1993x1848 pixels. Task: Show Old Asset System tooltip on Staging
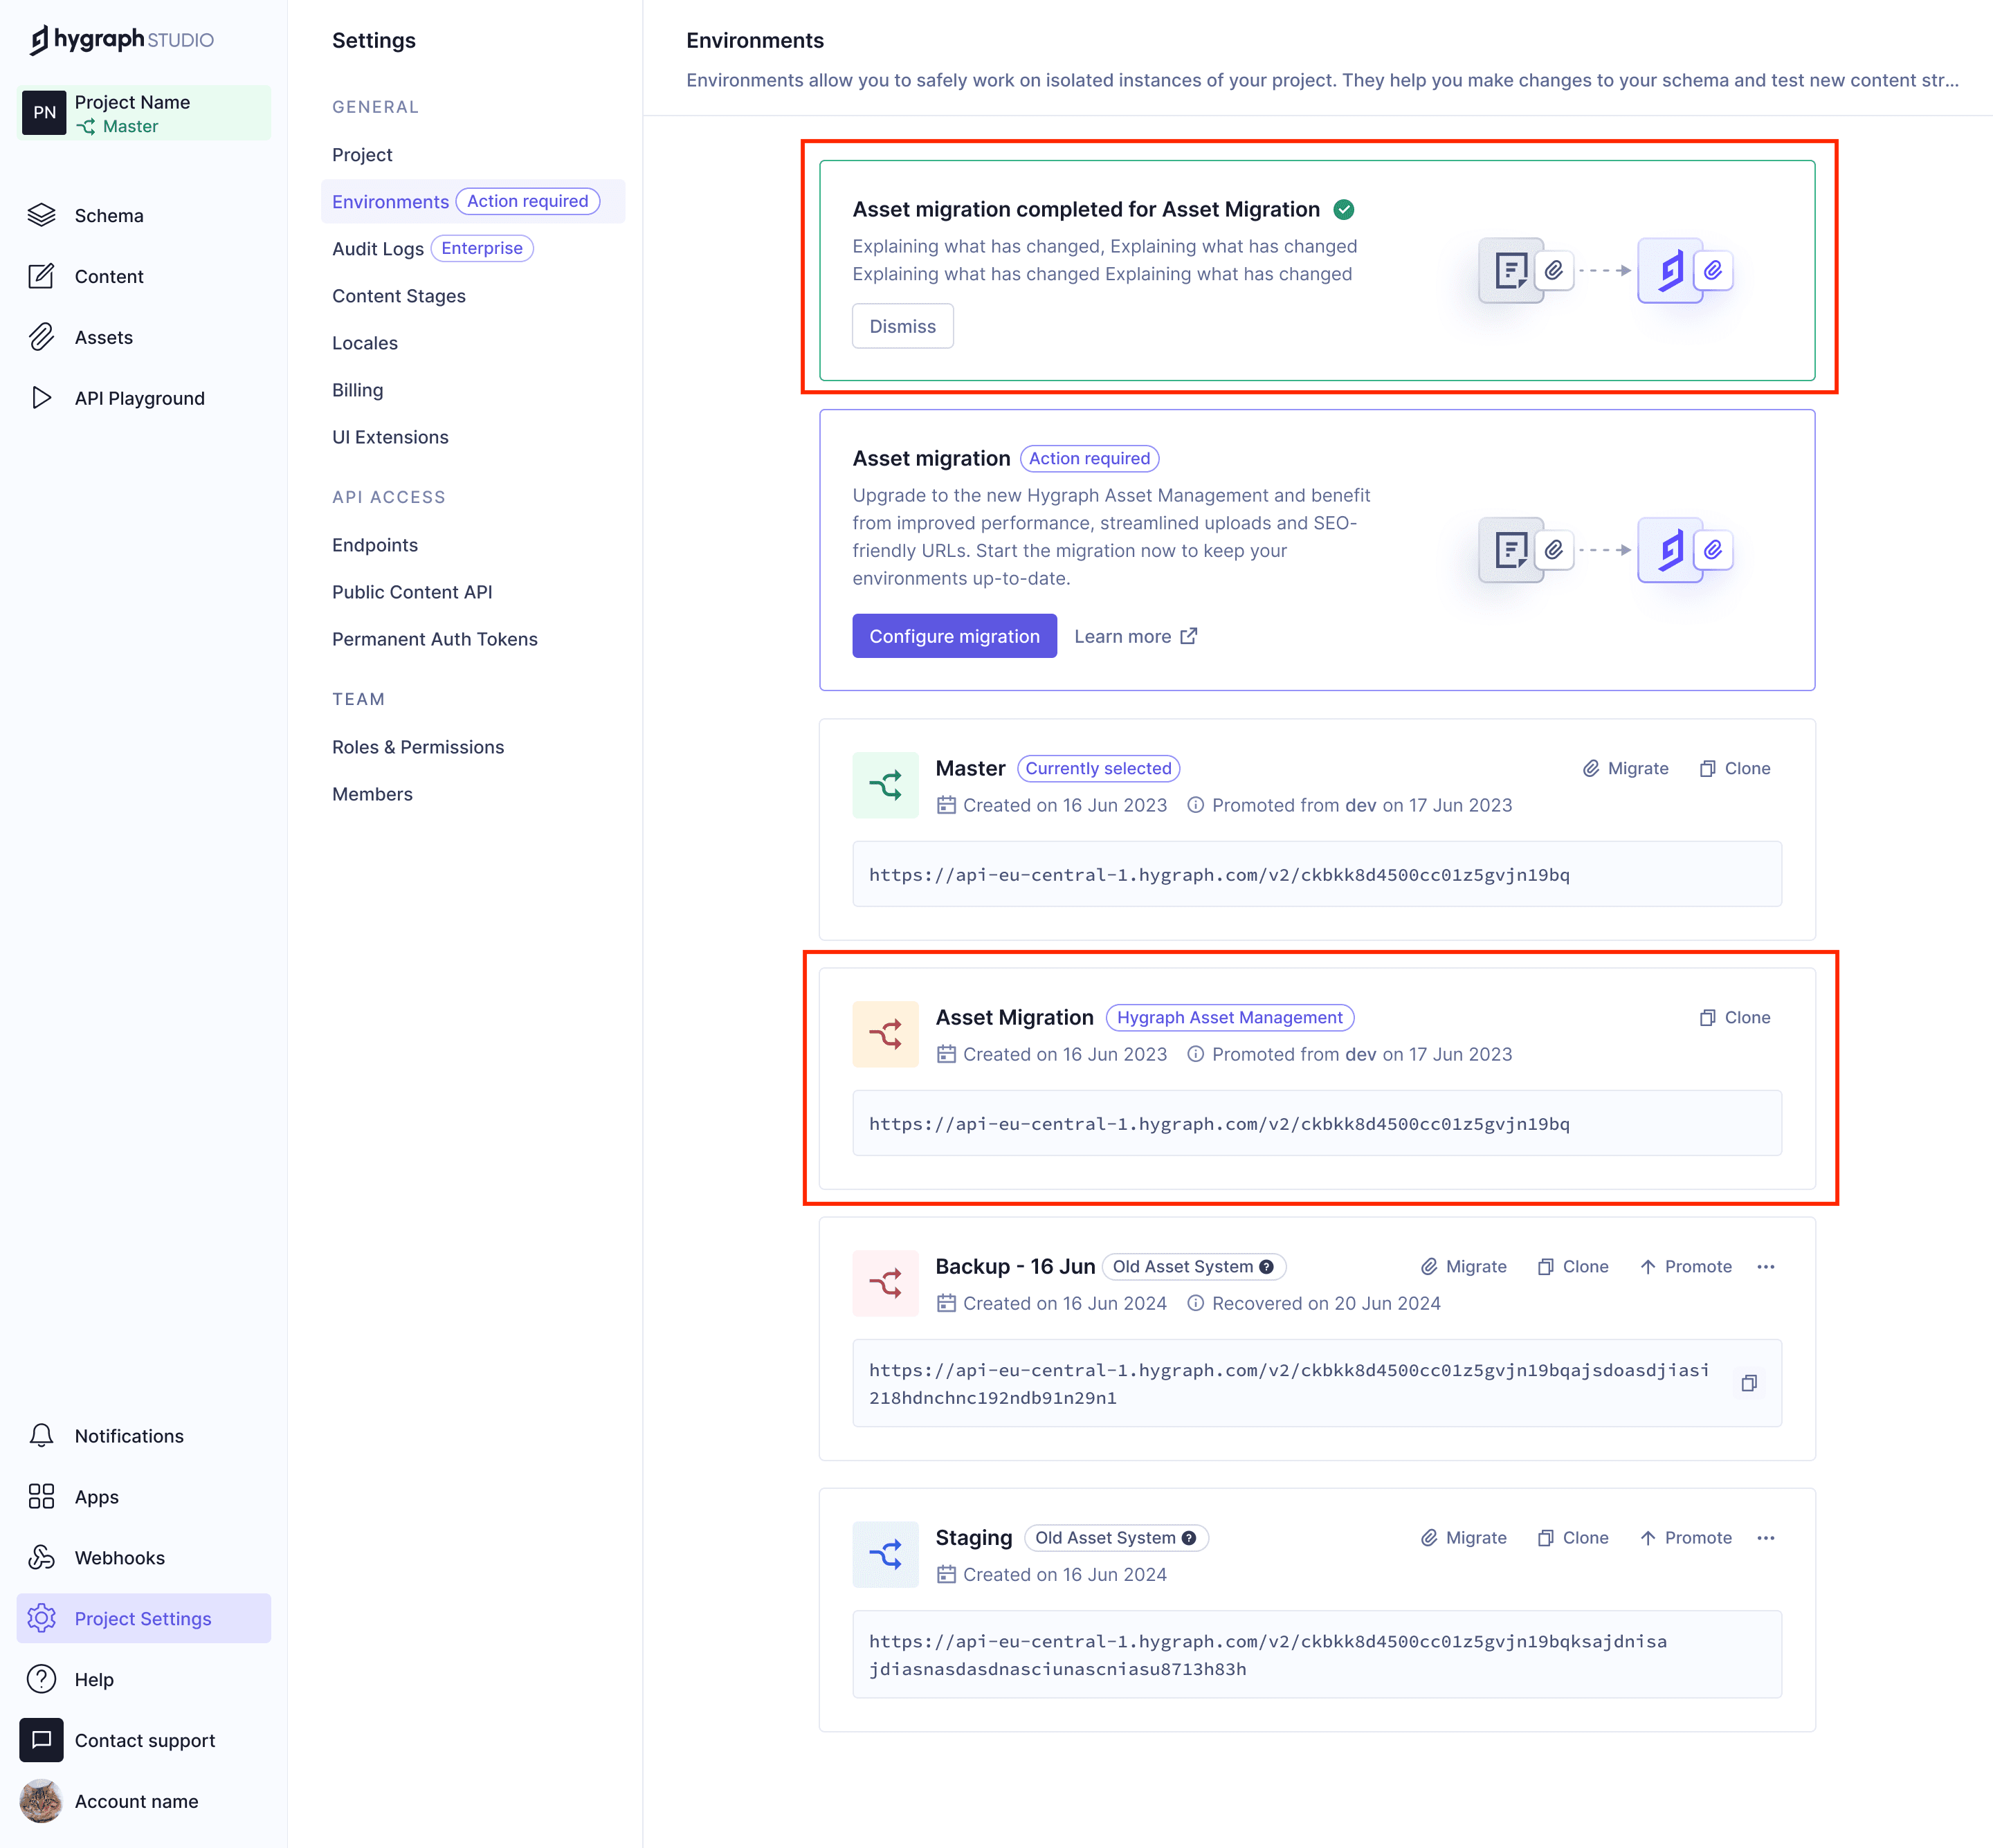pos(1189,1538)
